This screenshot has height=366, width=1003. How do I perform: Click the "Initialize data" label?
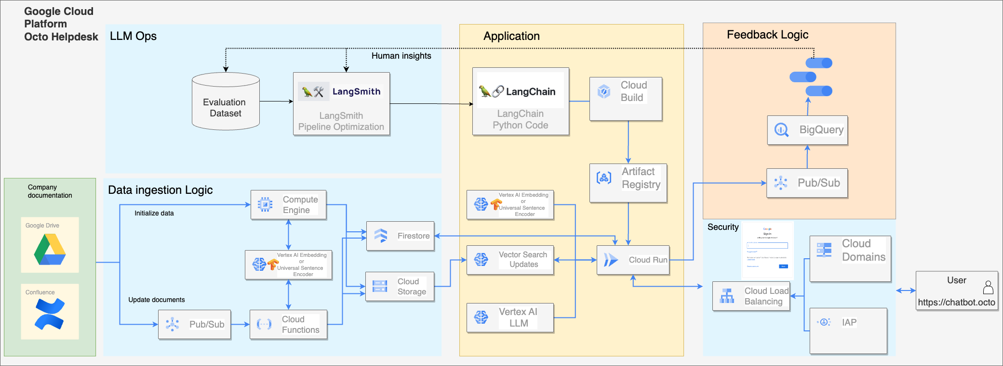pyautogui.click(x=154, y=213)
